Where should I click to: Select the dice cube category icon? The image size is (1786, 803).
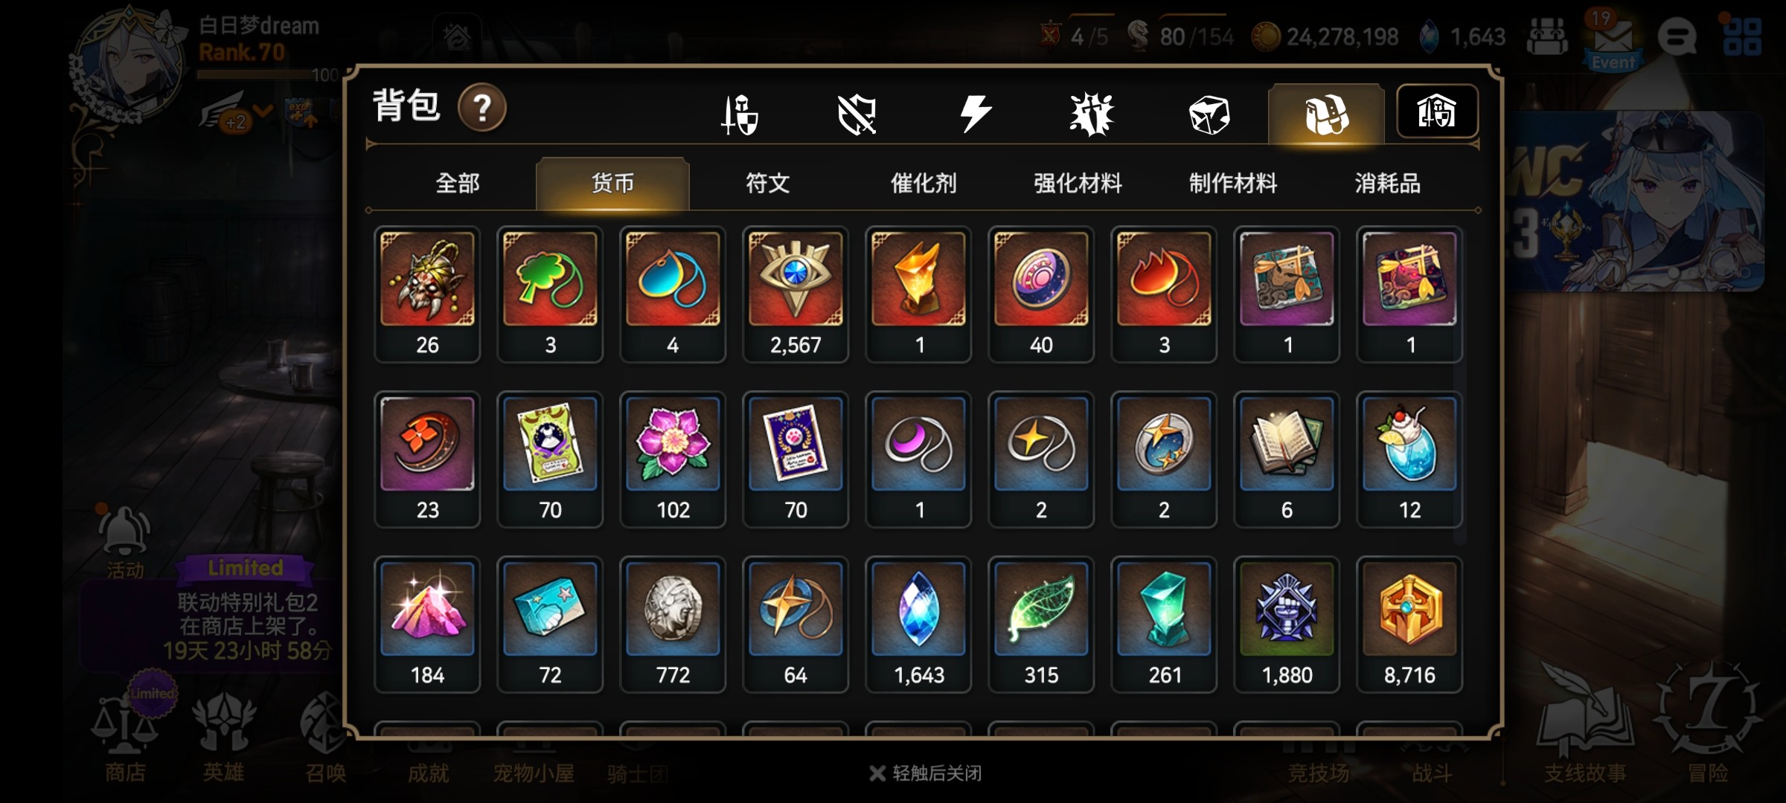(1209, 115)
